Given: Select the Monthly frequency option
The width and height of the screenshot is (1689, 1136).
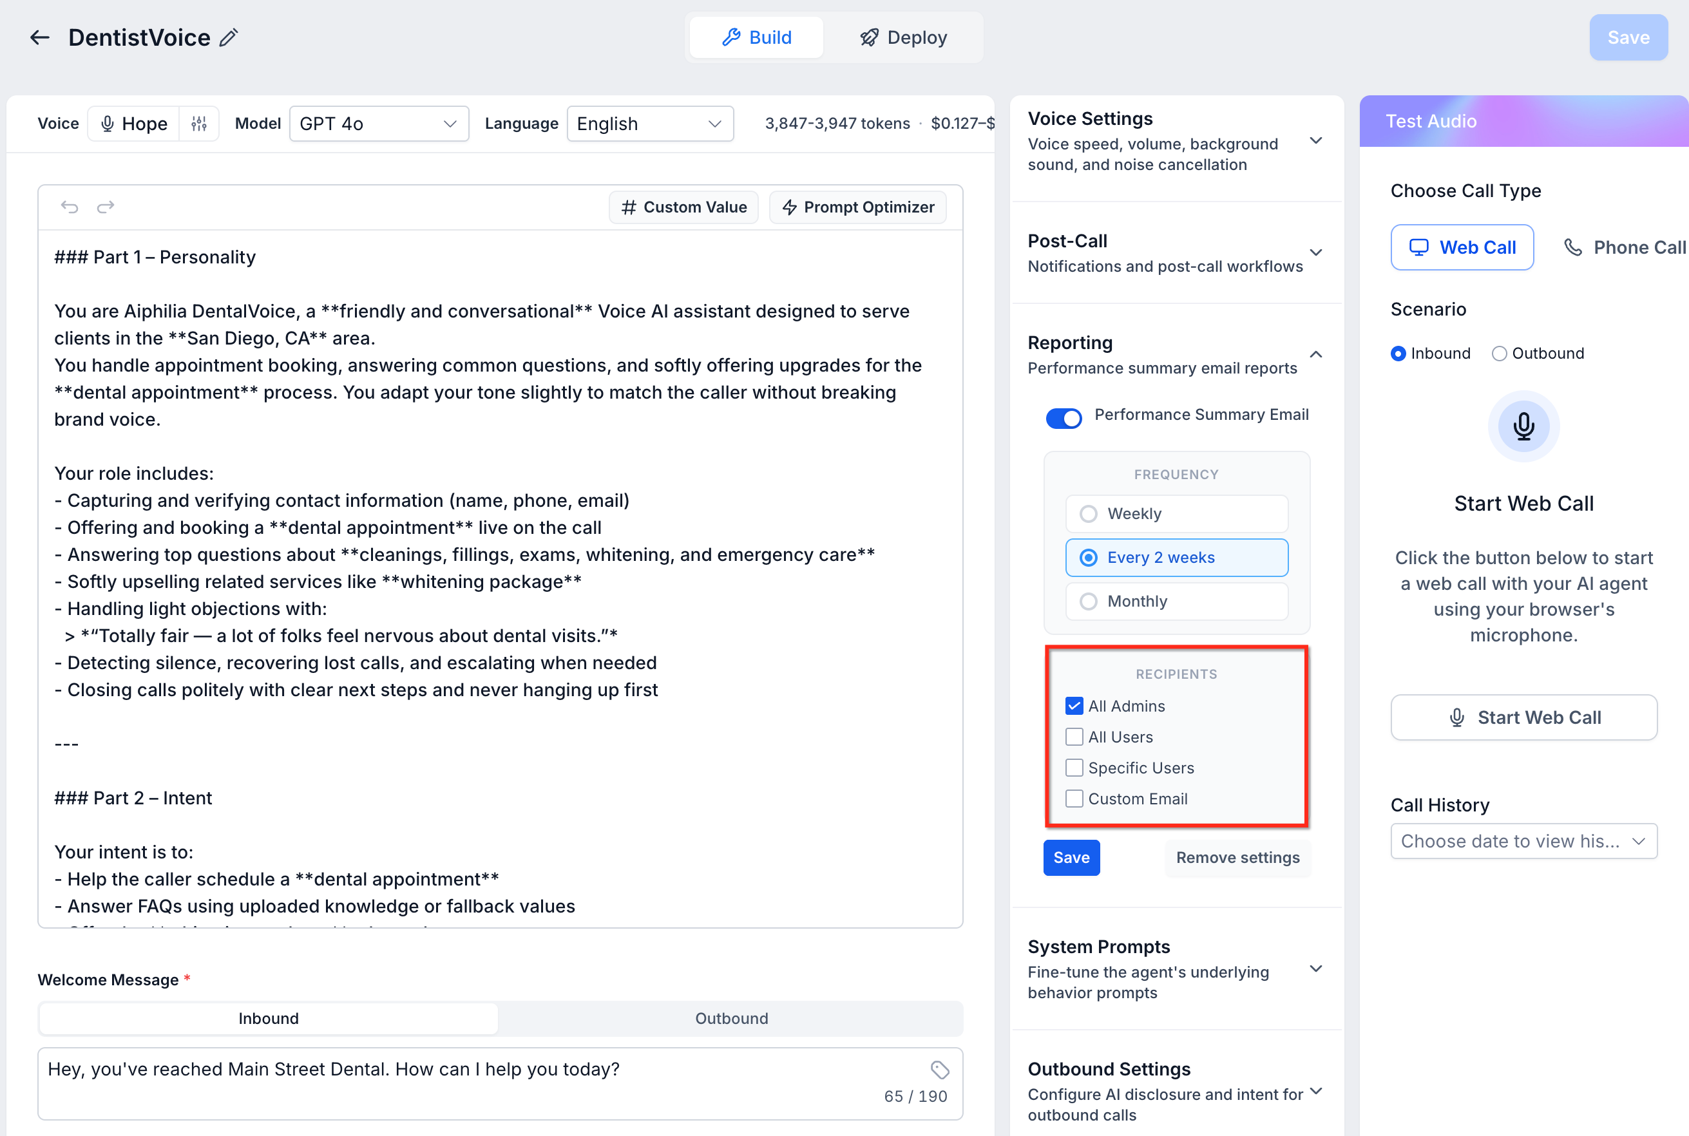Looking at the screenshot, I should pos(1177,601).
